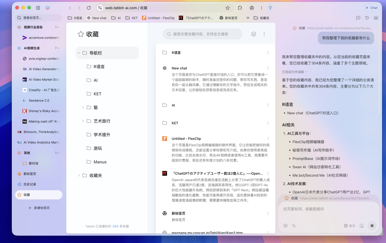Open the favorites list three-dot menu

pos(264,34)
